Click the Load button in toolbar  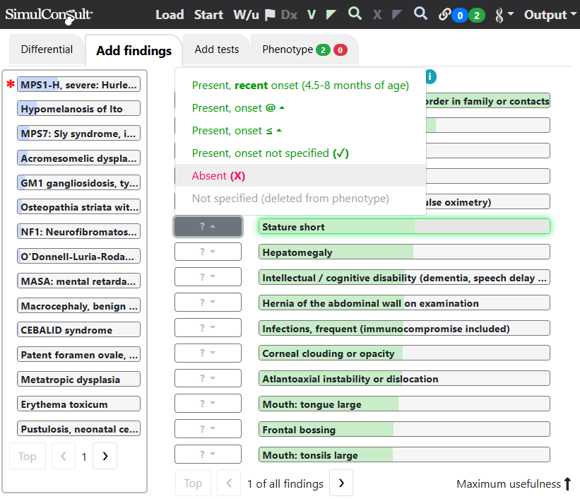click(x=170, y=15)
